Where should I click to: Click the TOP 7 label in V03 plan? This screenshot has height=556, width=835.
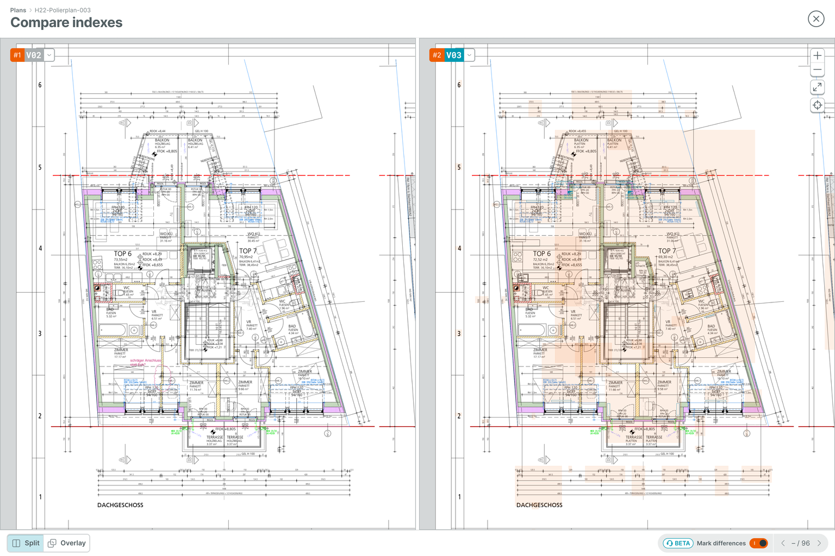point(667,251)
